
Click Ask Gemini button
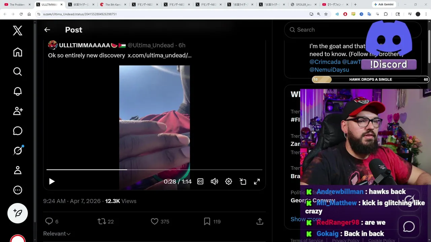[384, 5]
